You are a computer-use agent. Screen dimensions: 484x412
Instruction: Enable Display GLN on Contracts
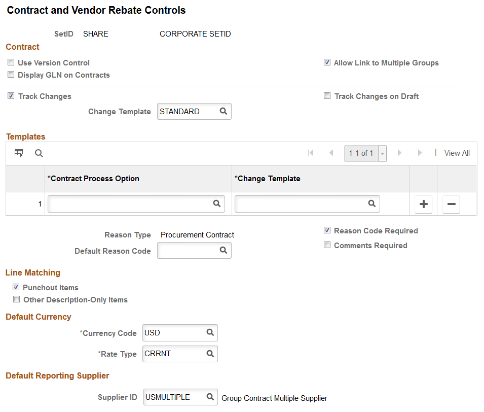(11, 75)
